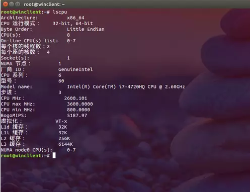250x192 pixels.
Task: Click the 'On-line CPU(s) list:' label
Action: click(29, 41)
